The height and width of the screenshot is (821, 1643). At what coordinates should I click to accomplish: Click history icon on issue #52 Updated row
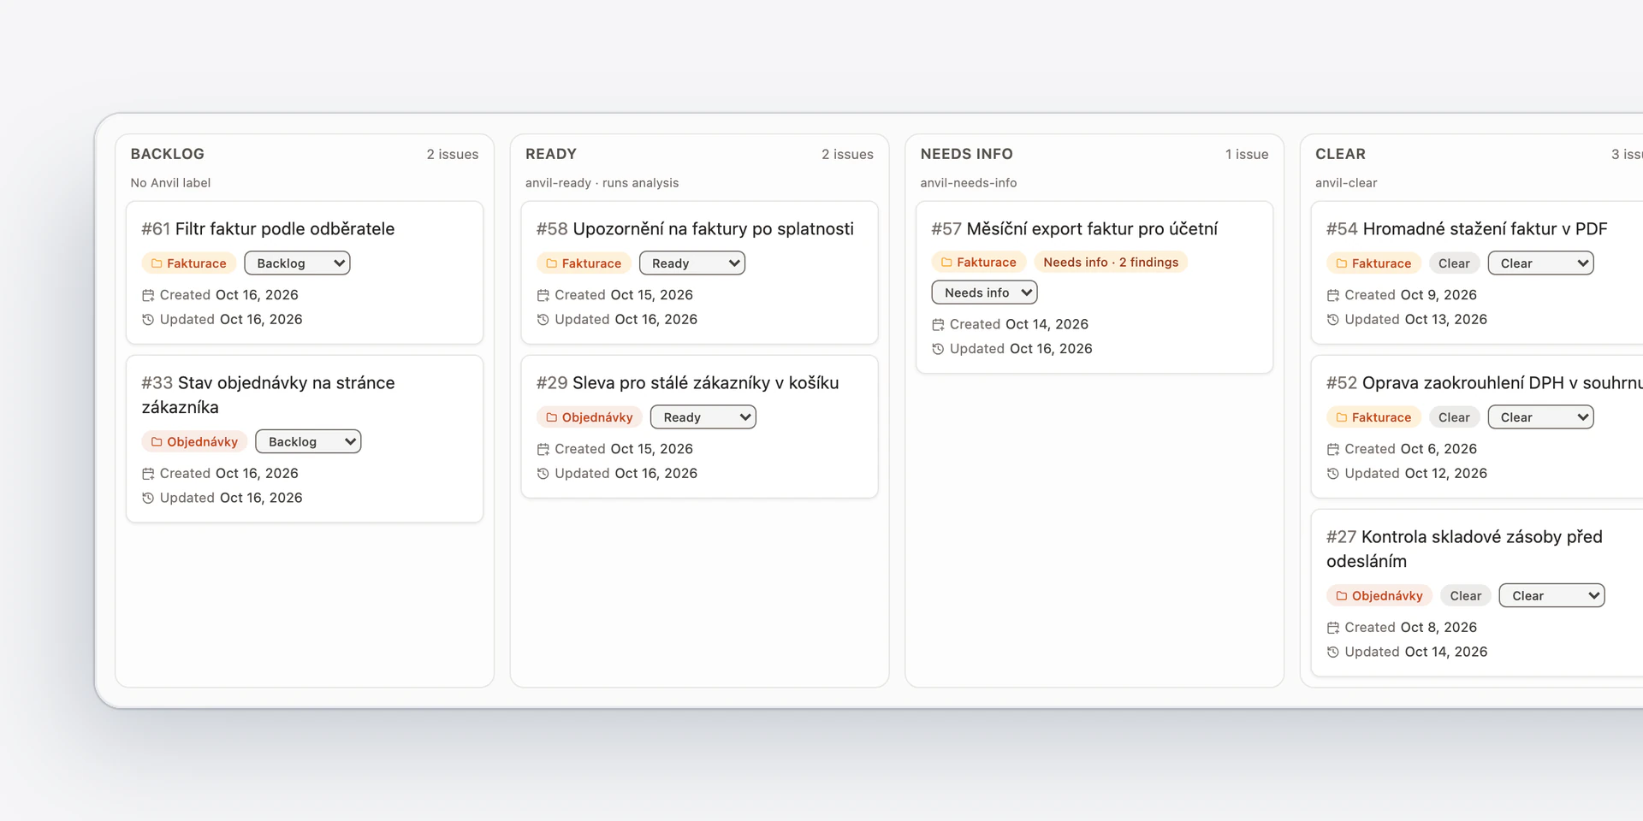tap(1333, 474)
